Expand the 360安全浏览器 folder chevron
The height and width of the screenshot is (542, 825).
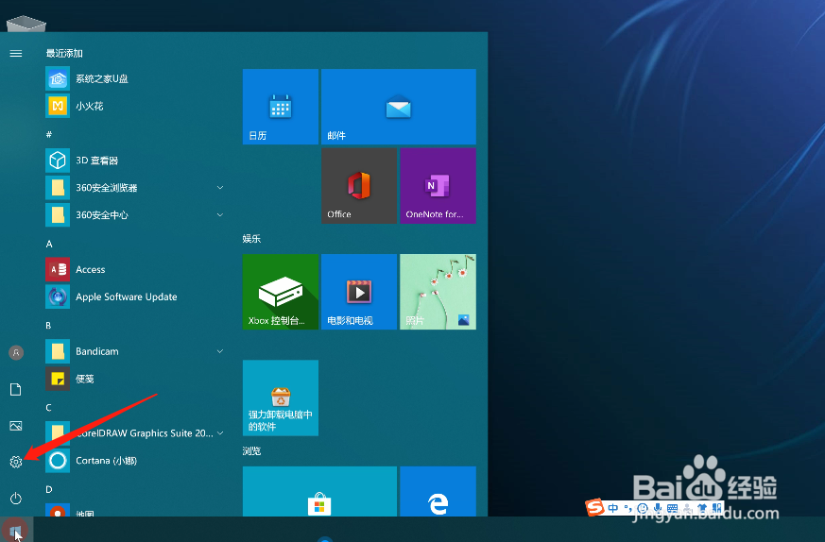pyautogui.click(x=220, y=188)
